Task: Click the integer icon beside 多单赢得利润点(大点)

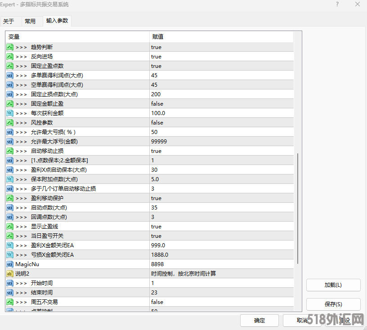Action: pyautogui.click(x=10, y=76)
